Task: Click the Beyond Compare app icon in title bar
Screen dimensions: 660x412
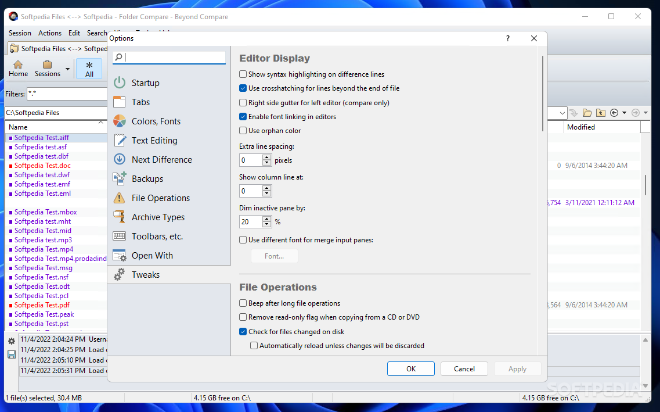Action: click(13, 16)
